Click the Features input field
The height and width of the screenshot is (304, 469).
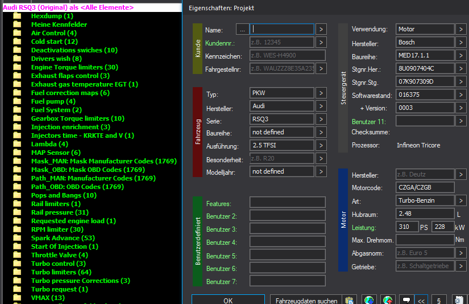point(288,202)
